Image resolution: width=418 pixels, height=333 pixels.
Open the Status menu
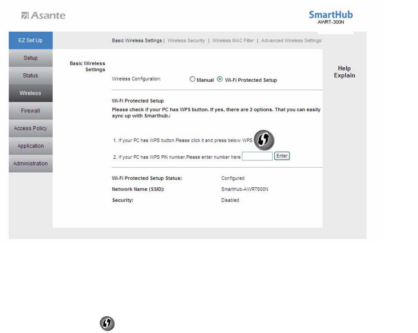(x=31, y=76)
